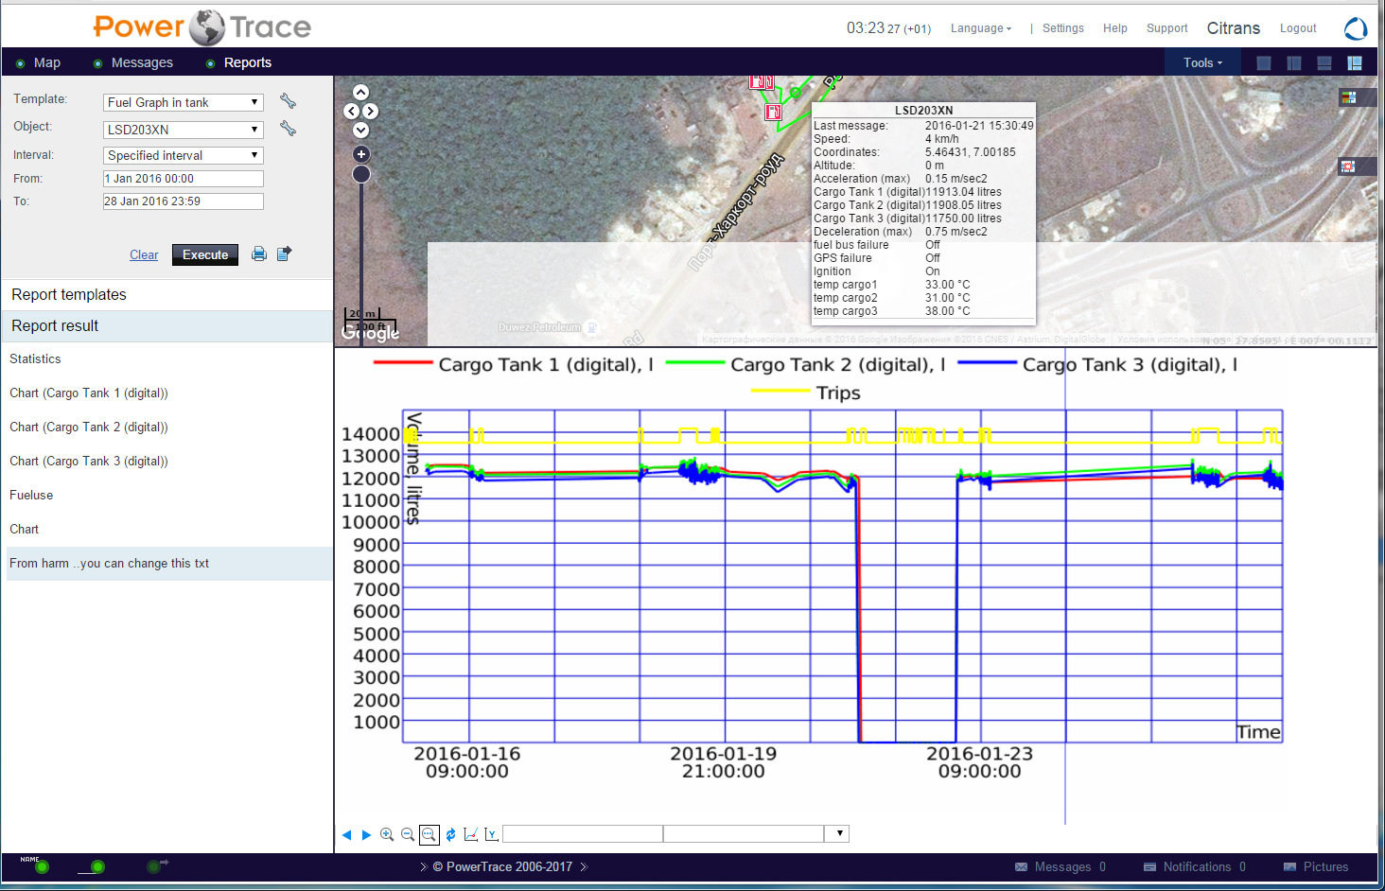Screen dimensions: 1385x891
Task: Expand the Tools menu
Action: tap(1202, 63)
